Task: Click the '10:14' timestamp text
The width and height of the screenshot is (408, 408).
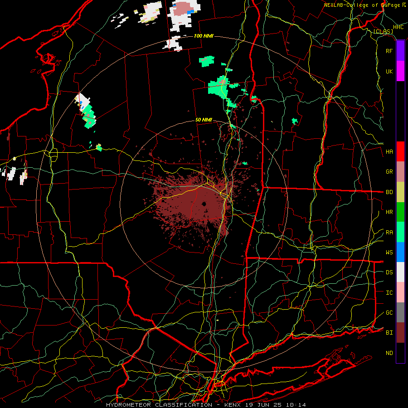Action: coord(296,405)
